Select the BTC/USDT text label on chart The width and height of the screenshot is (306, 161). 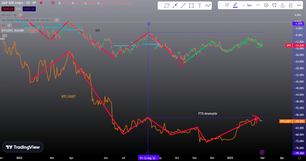69,96
